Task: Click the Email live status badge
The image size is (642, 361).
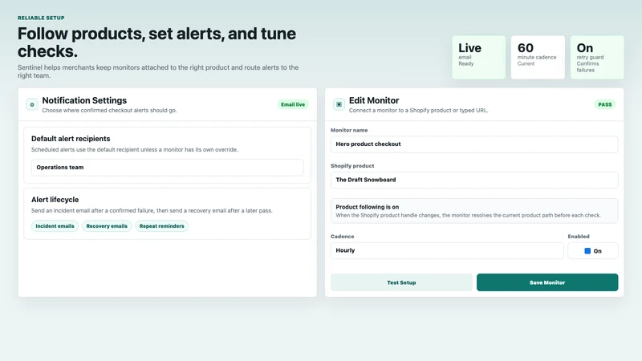Action: (293, 104)
